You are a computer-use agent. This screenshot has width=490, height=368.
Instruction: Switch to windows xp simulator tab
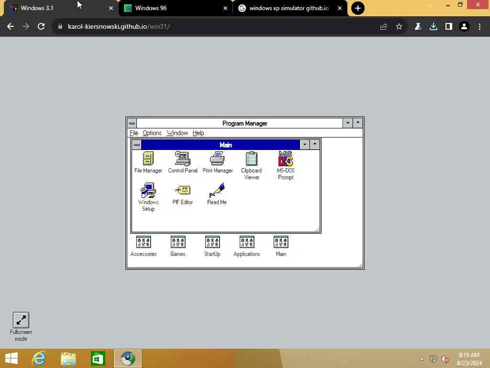[290, 8]
